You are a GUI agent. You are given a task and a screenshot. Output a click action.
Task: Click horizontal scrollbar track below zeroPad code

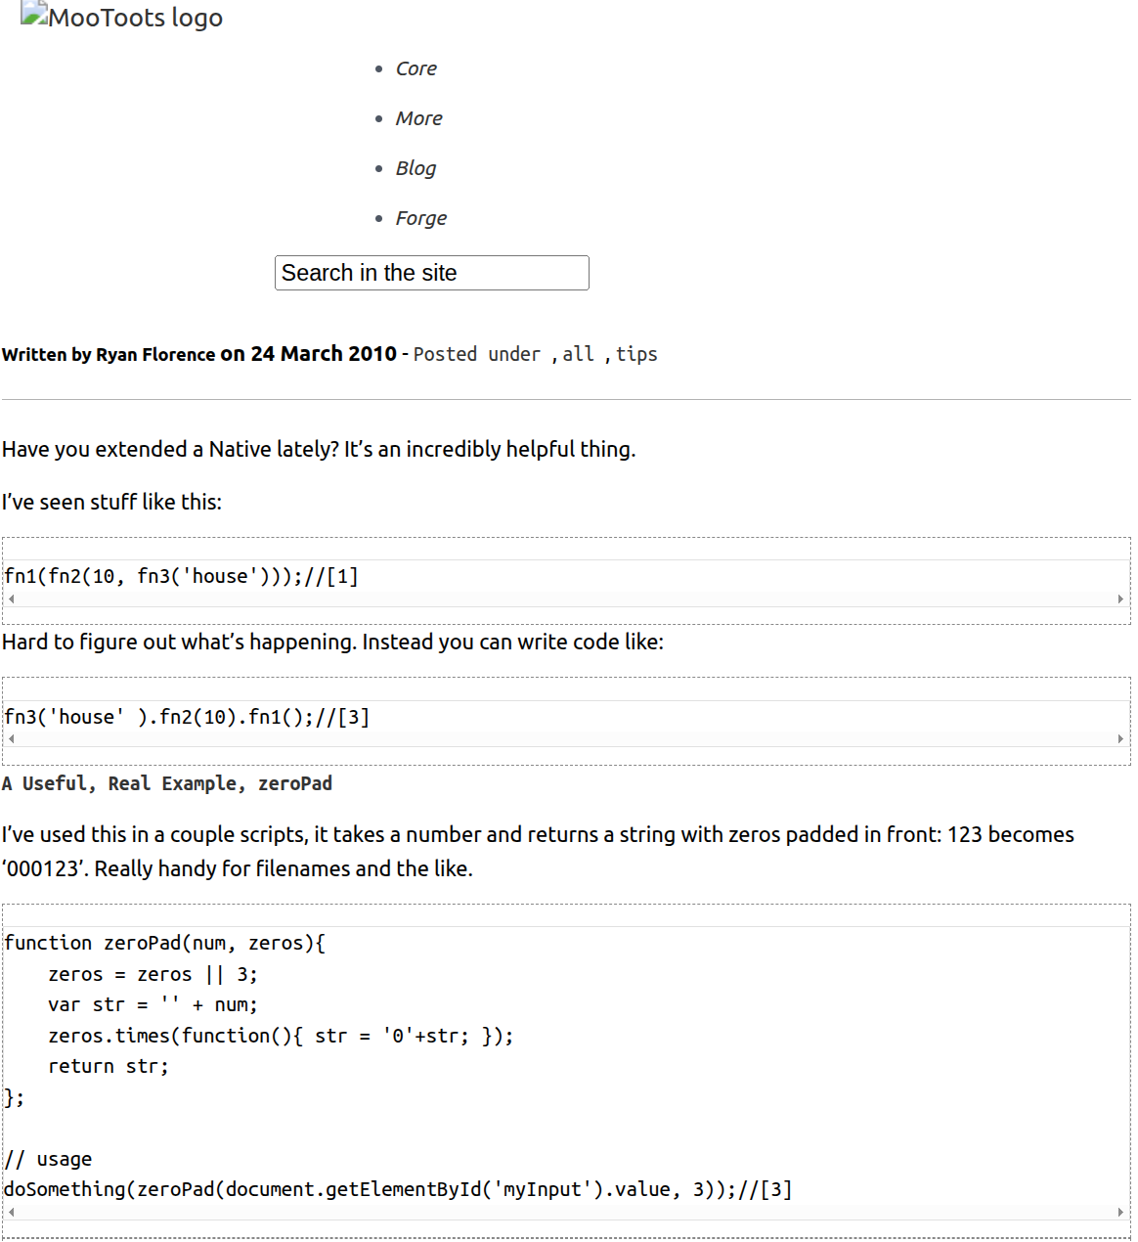pyautogui.click(x=565, y=1213)
